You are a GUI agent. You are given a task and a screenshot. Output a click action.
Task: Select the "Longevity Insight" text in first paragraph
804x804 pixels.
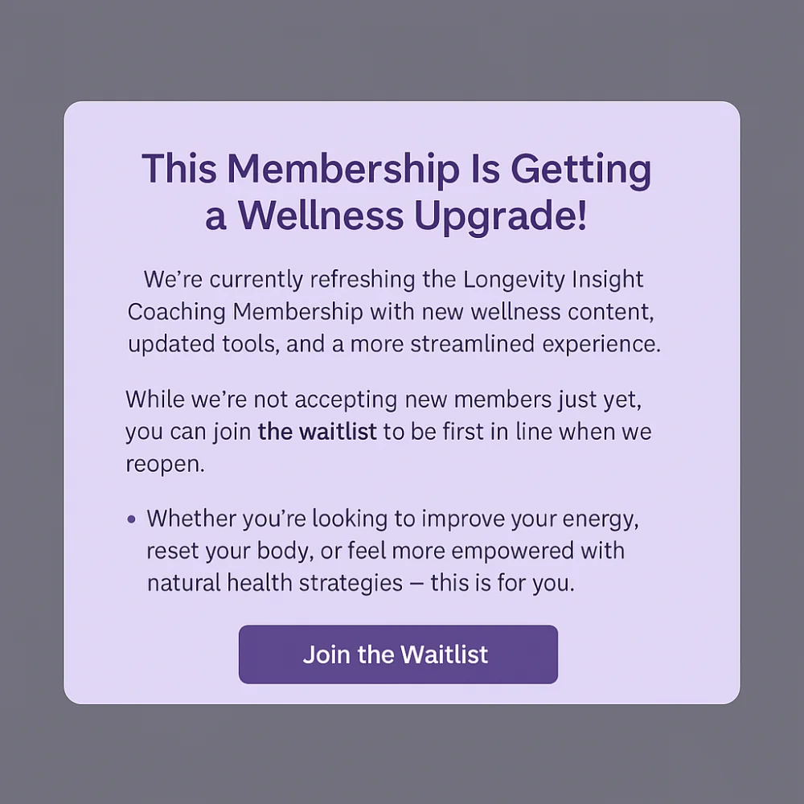coord(553,280)
